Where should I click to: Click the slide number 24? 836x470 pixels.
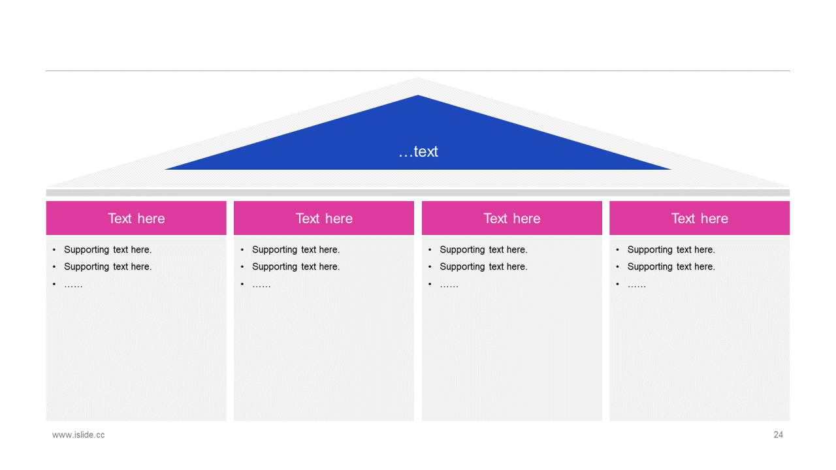[778, 435]
